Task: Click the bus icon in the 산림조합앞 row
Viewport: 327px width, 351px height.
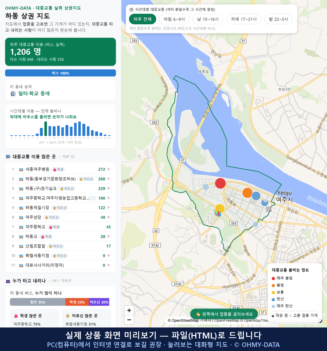Action: coord(21,246)
